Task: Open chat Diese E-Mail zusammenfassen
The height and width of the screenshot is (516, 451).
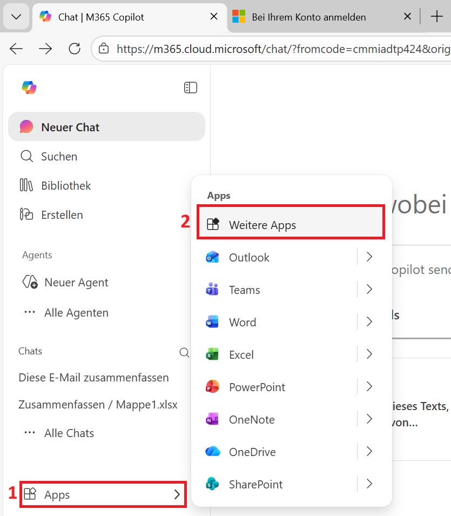Action: (93, 377)
